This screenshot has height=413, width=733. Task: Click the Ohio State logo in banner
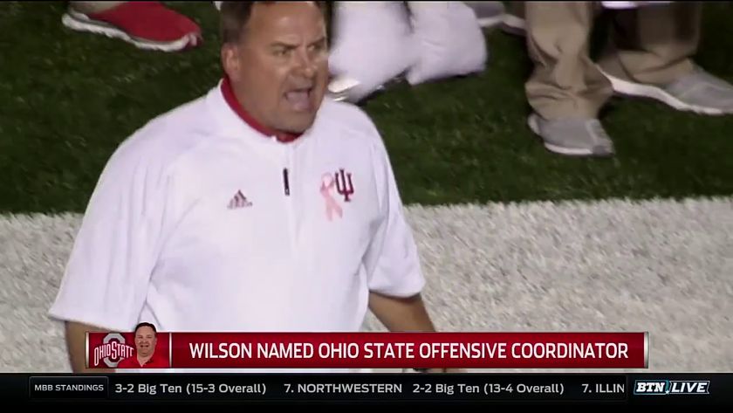[113, 351]
